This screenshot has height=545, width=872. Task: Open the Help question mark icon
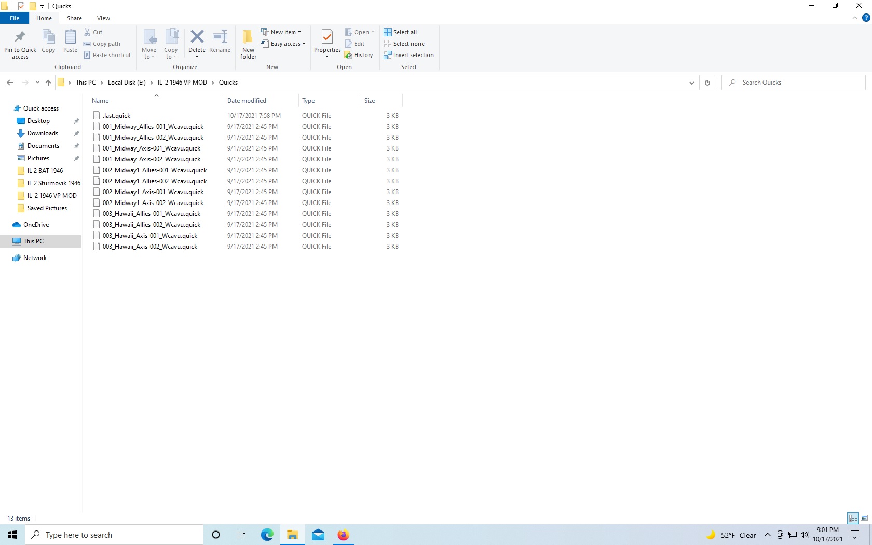click(x=866, y=18)
